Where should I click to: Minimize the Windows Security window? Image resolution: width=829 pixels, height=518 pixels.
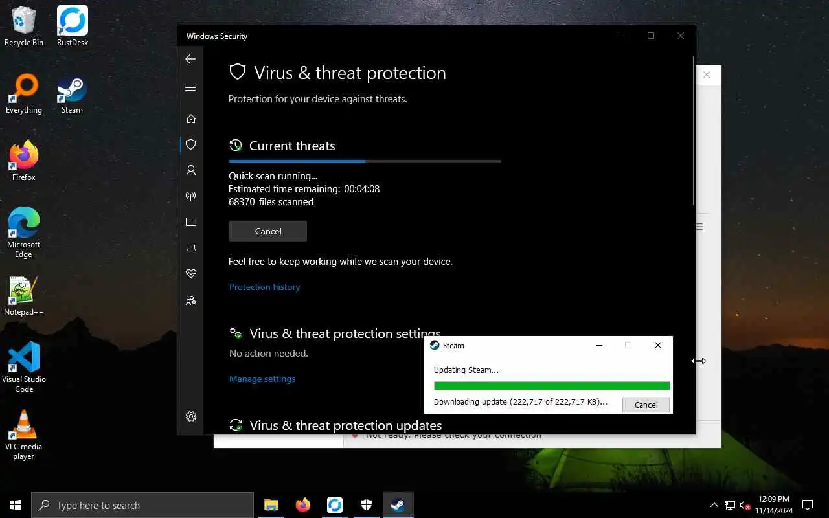click(x=621, y=36)
